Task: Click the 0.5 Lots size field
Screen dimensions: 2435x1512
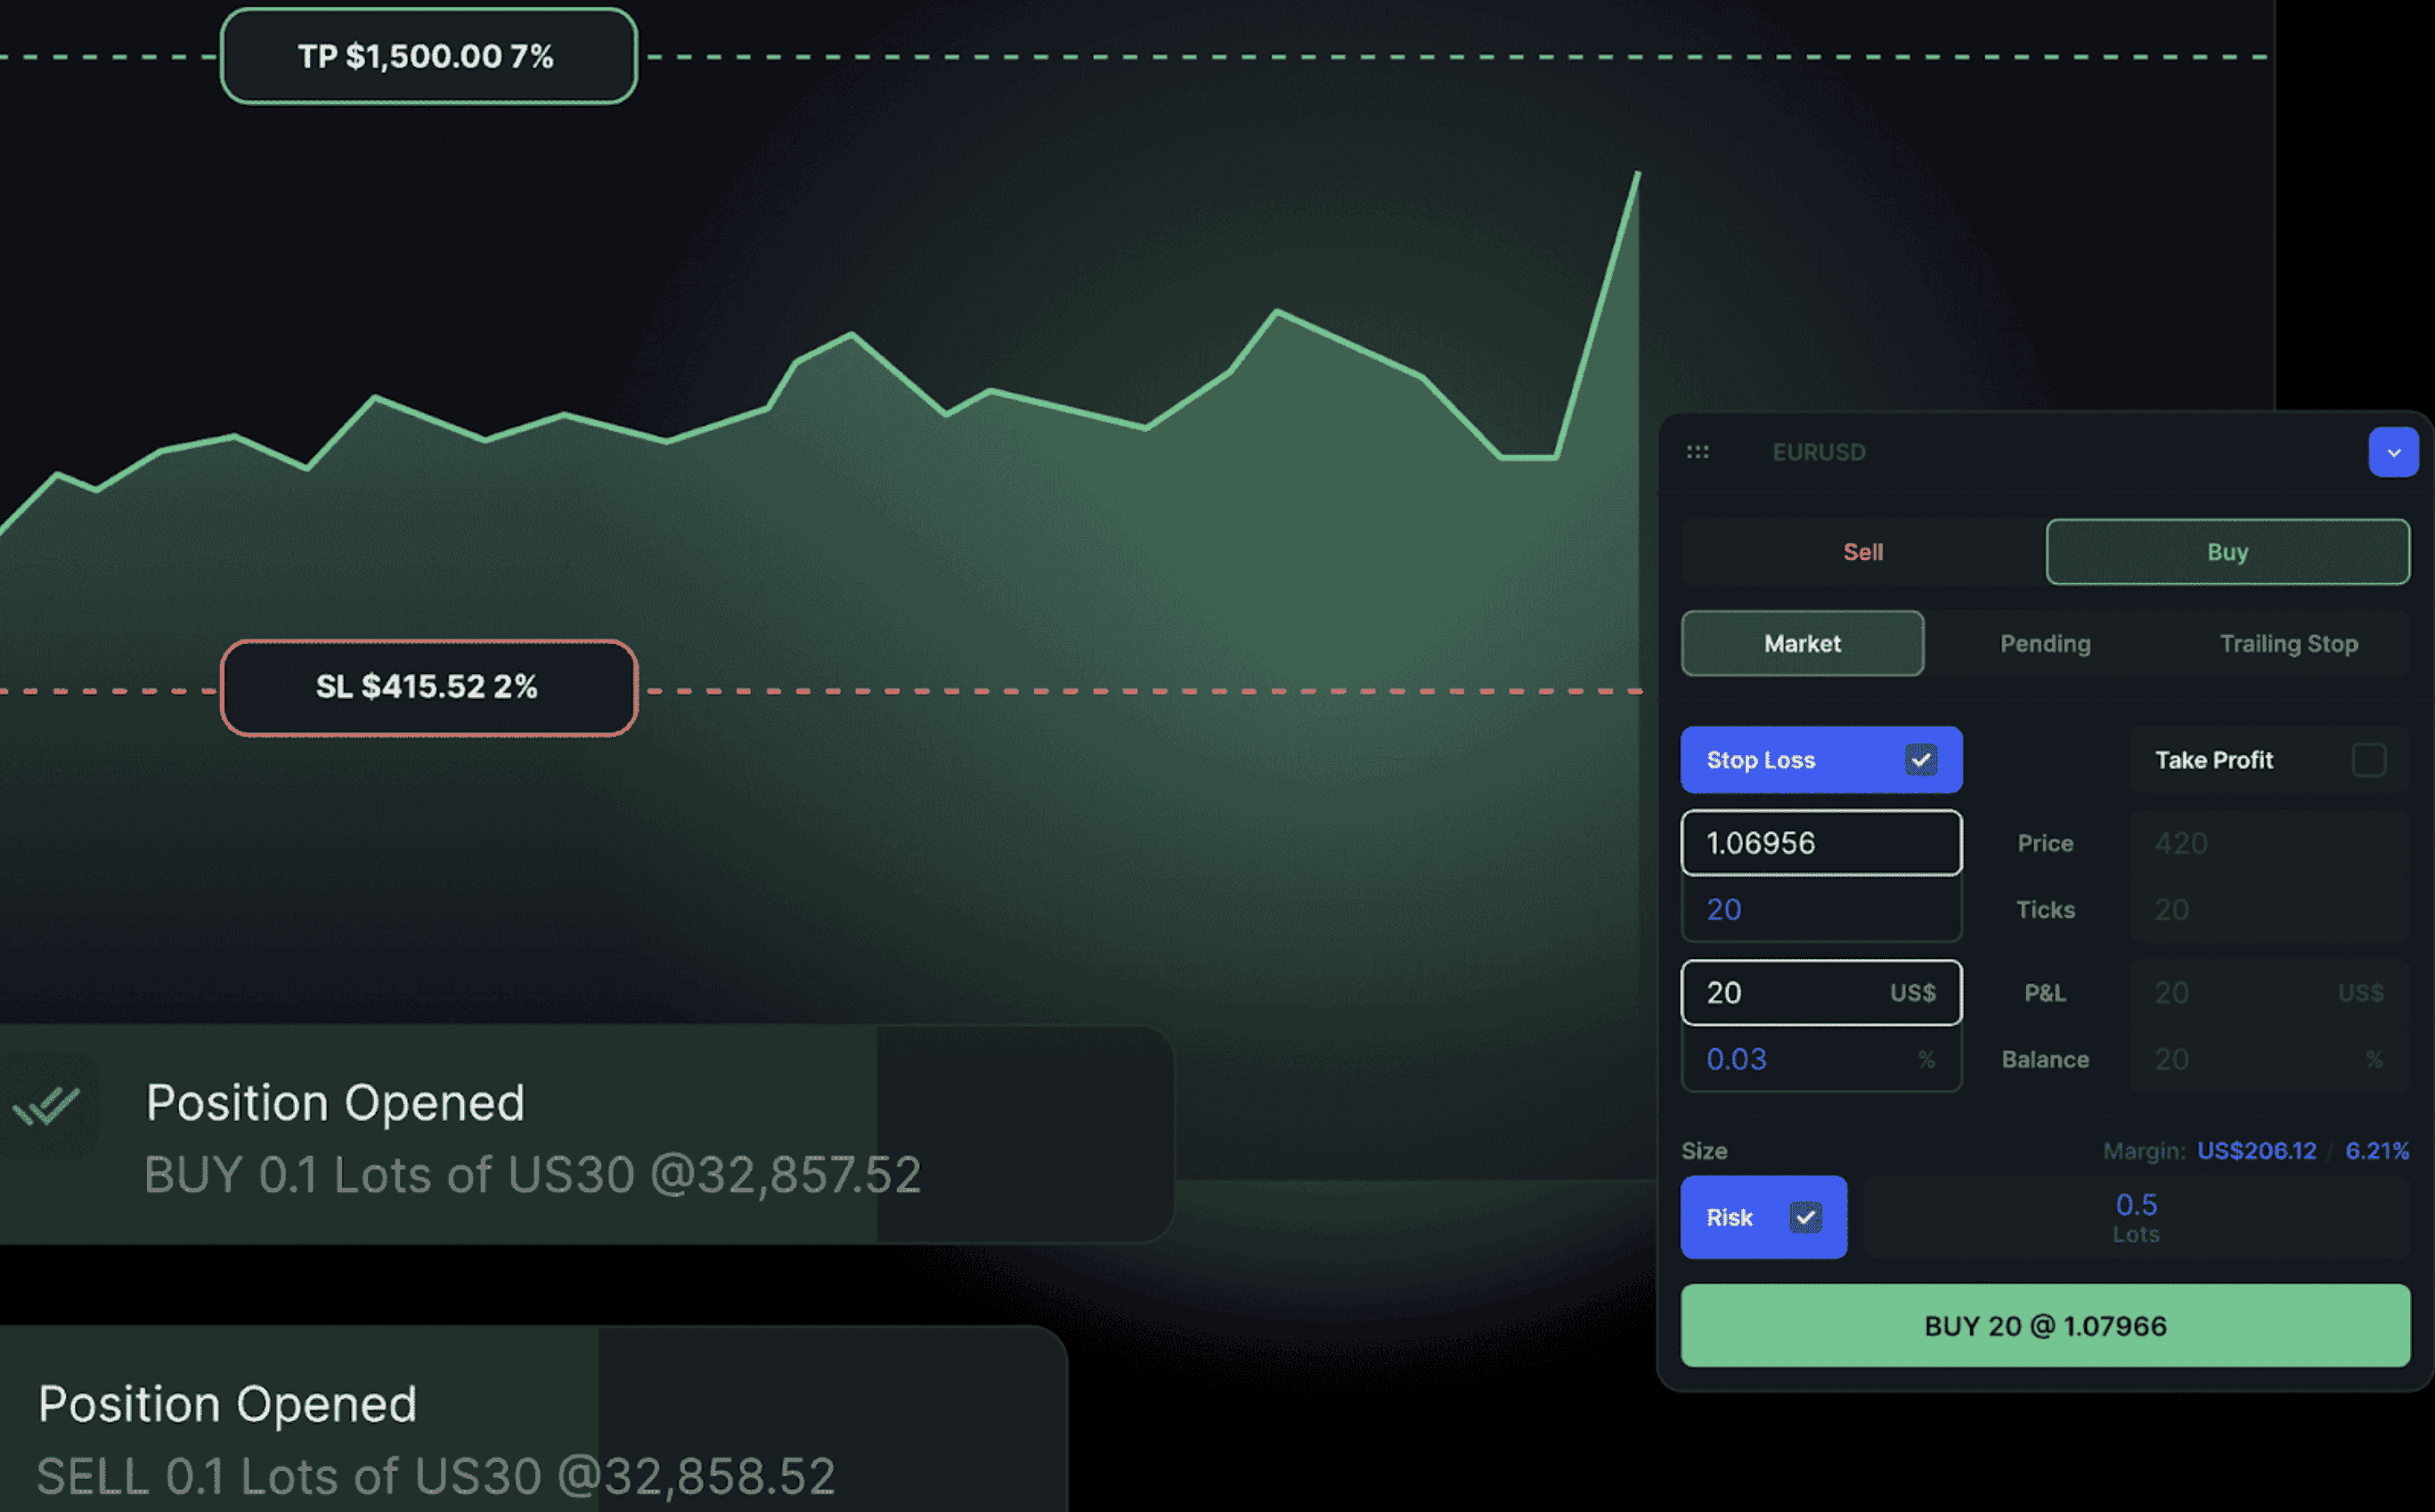Action: [2135, 1217]
